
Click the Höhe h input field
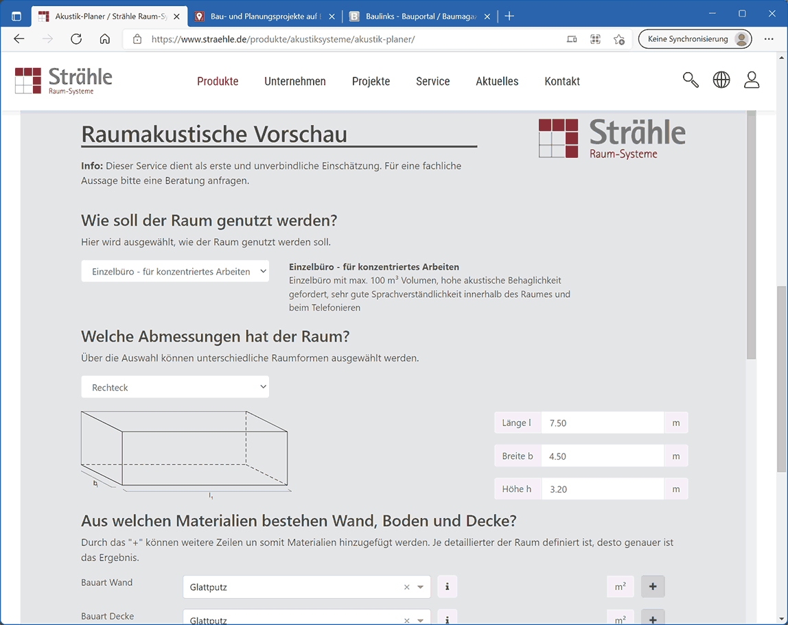pyautogui.click(x=603, y=489)
